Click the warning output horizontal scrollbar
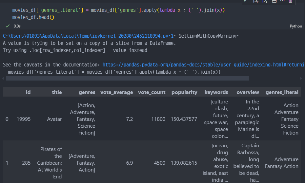The image size is (305, 183). coord(127,79)
